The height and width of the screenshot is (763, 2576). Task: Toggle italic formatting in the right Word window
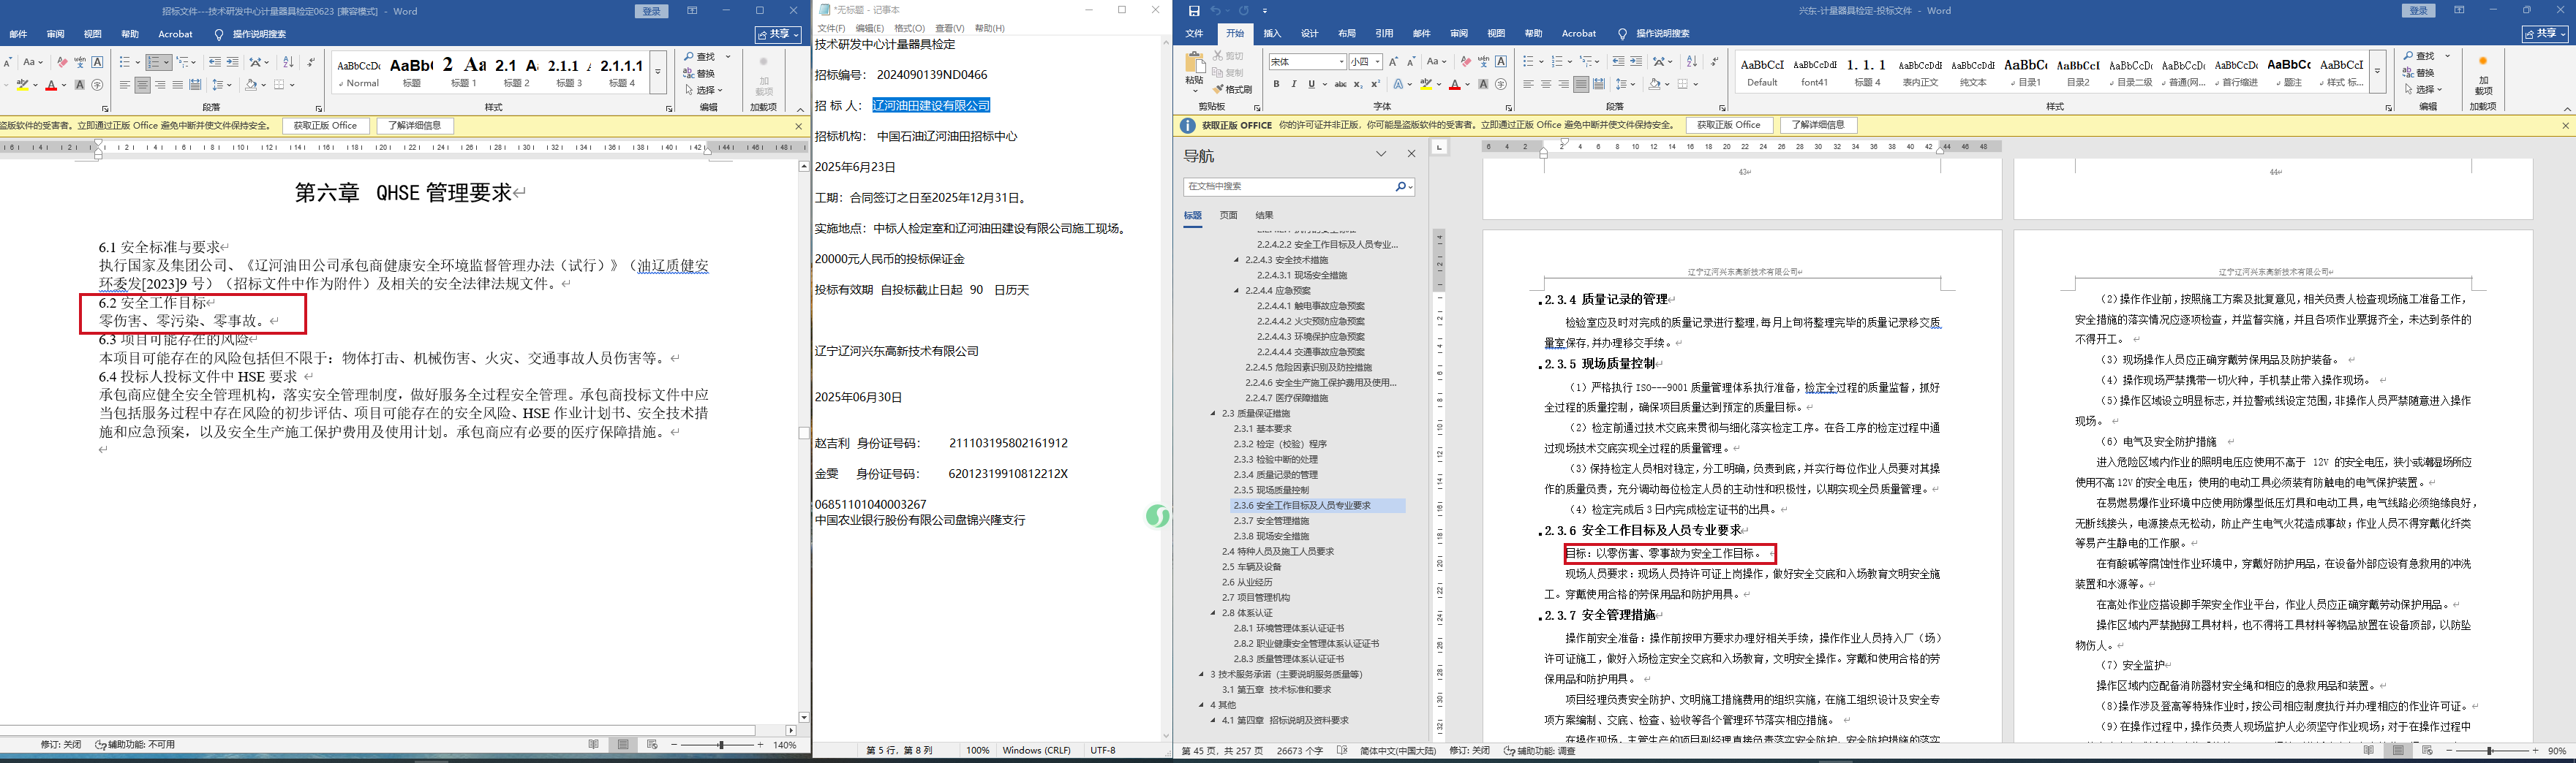point(1293,85)
